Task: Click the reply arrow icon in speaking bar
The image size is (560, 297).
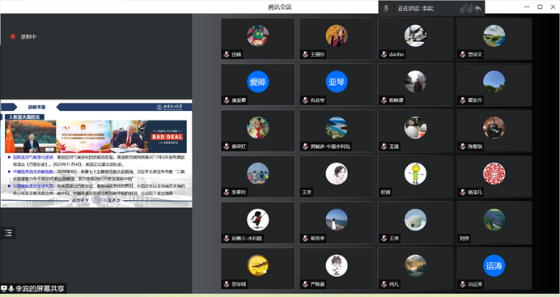Action: (x=478, y=8)
